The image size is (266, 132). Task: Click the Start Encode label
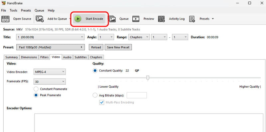coord(94,19)
